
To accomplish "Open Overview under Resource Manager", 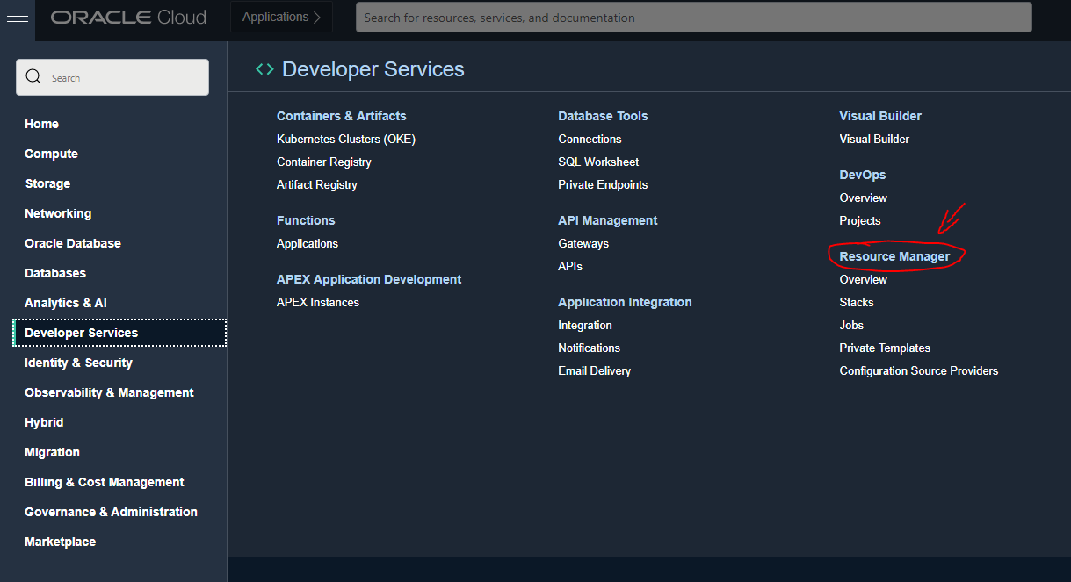I will tap(864, 279).
